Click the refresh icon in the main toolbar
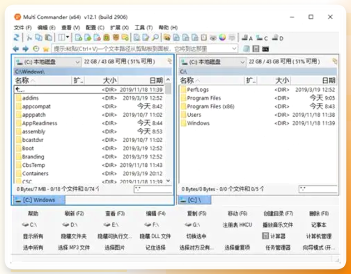Screen dimensions: 351x274 click(x=16, y=37)
